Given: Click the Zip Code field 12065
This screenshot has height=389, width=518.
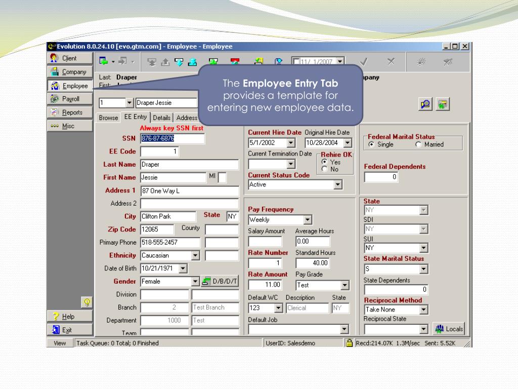Looking at the screenshot, I should 157,229.
